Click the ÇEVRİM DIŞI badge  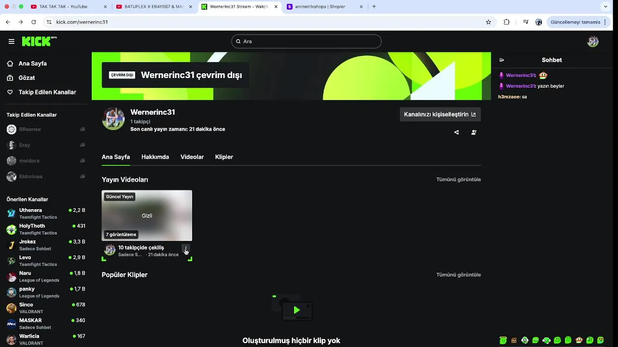pyautogui.click(x=122, y=75)
